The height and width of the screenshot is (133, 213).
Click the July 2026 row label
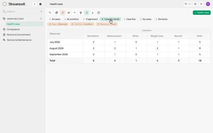(x=55, y=42)
